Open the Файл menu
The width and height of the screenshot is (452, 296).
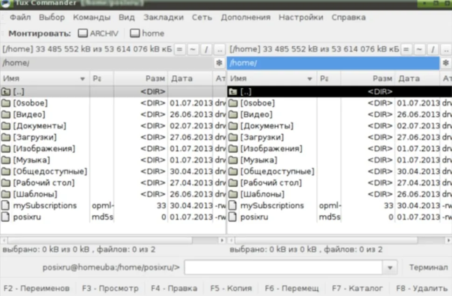(x=20, y=17)
